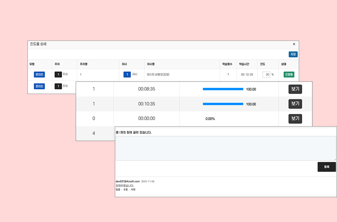Click 보기 for the 00:00:00 row

(x=295, y=119)
